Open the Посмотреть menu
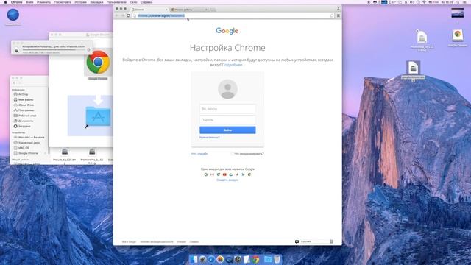 tap(63, 2)
